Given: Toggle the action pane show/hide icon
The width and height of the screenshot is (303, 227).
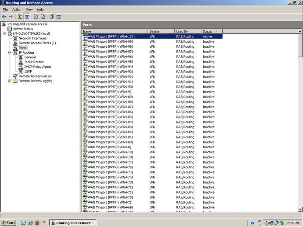Looking at the screenshot, I should click(59, 17).
